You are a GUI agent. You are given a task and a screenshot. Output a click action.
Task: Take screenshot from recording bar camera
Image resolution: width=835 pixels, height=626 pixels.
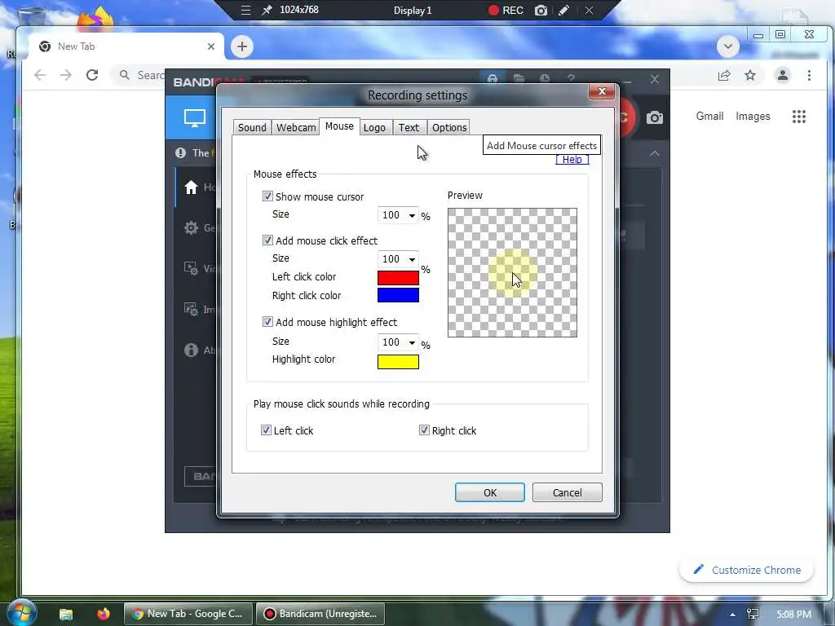click(x=541, y=10)
